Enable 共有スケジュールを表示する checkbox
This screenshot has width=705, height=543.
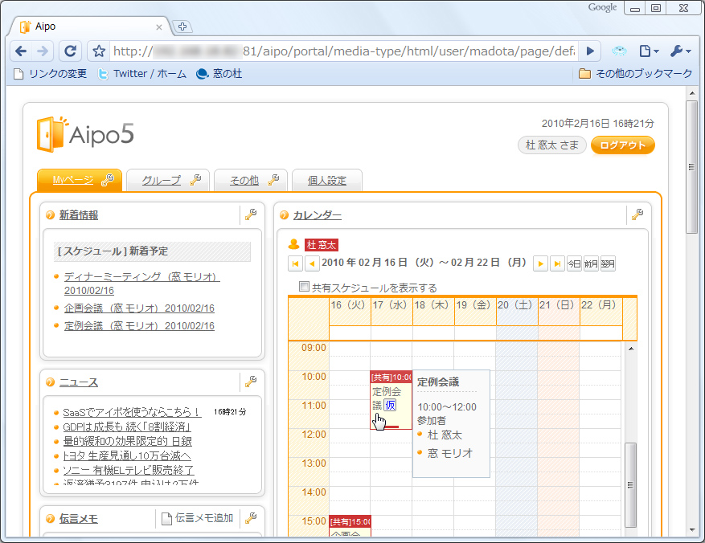(304, 286)
